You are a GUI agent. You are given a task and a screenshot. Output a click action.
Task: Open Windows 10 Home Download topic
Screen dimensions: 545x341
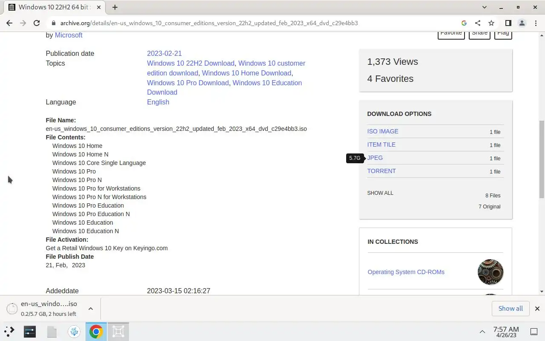pos(247,73)
